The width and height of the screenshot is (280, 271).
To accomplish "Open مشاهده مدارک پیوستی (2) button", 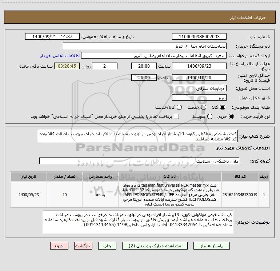I will pyautogui.click(x=155, y=246).
